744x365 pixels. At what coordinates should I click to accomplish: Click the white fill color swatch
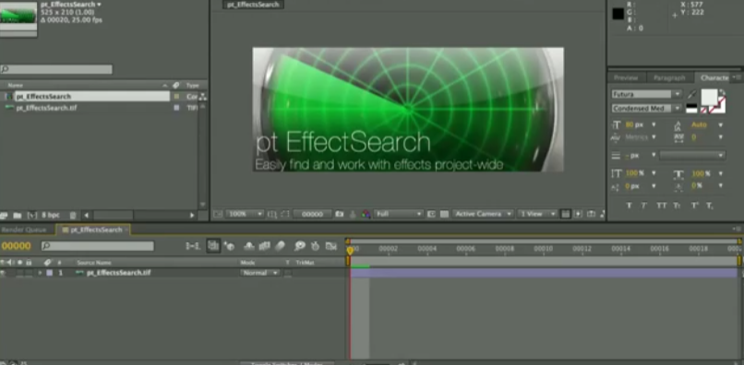709,97
